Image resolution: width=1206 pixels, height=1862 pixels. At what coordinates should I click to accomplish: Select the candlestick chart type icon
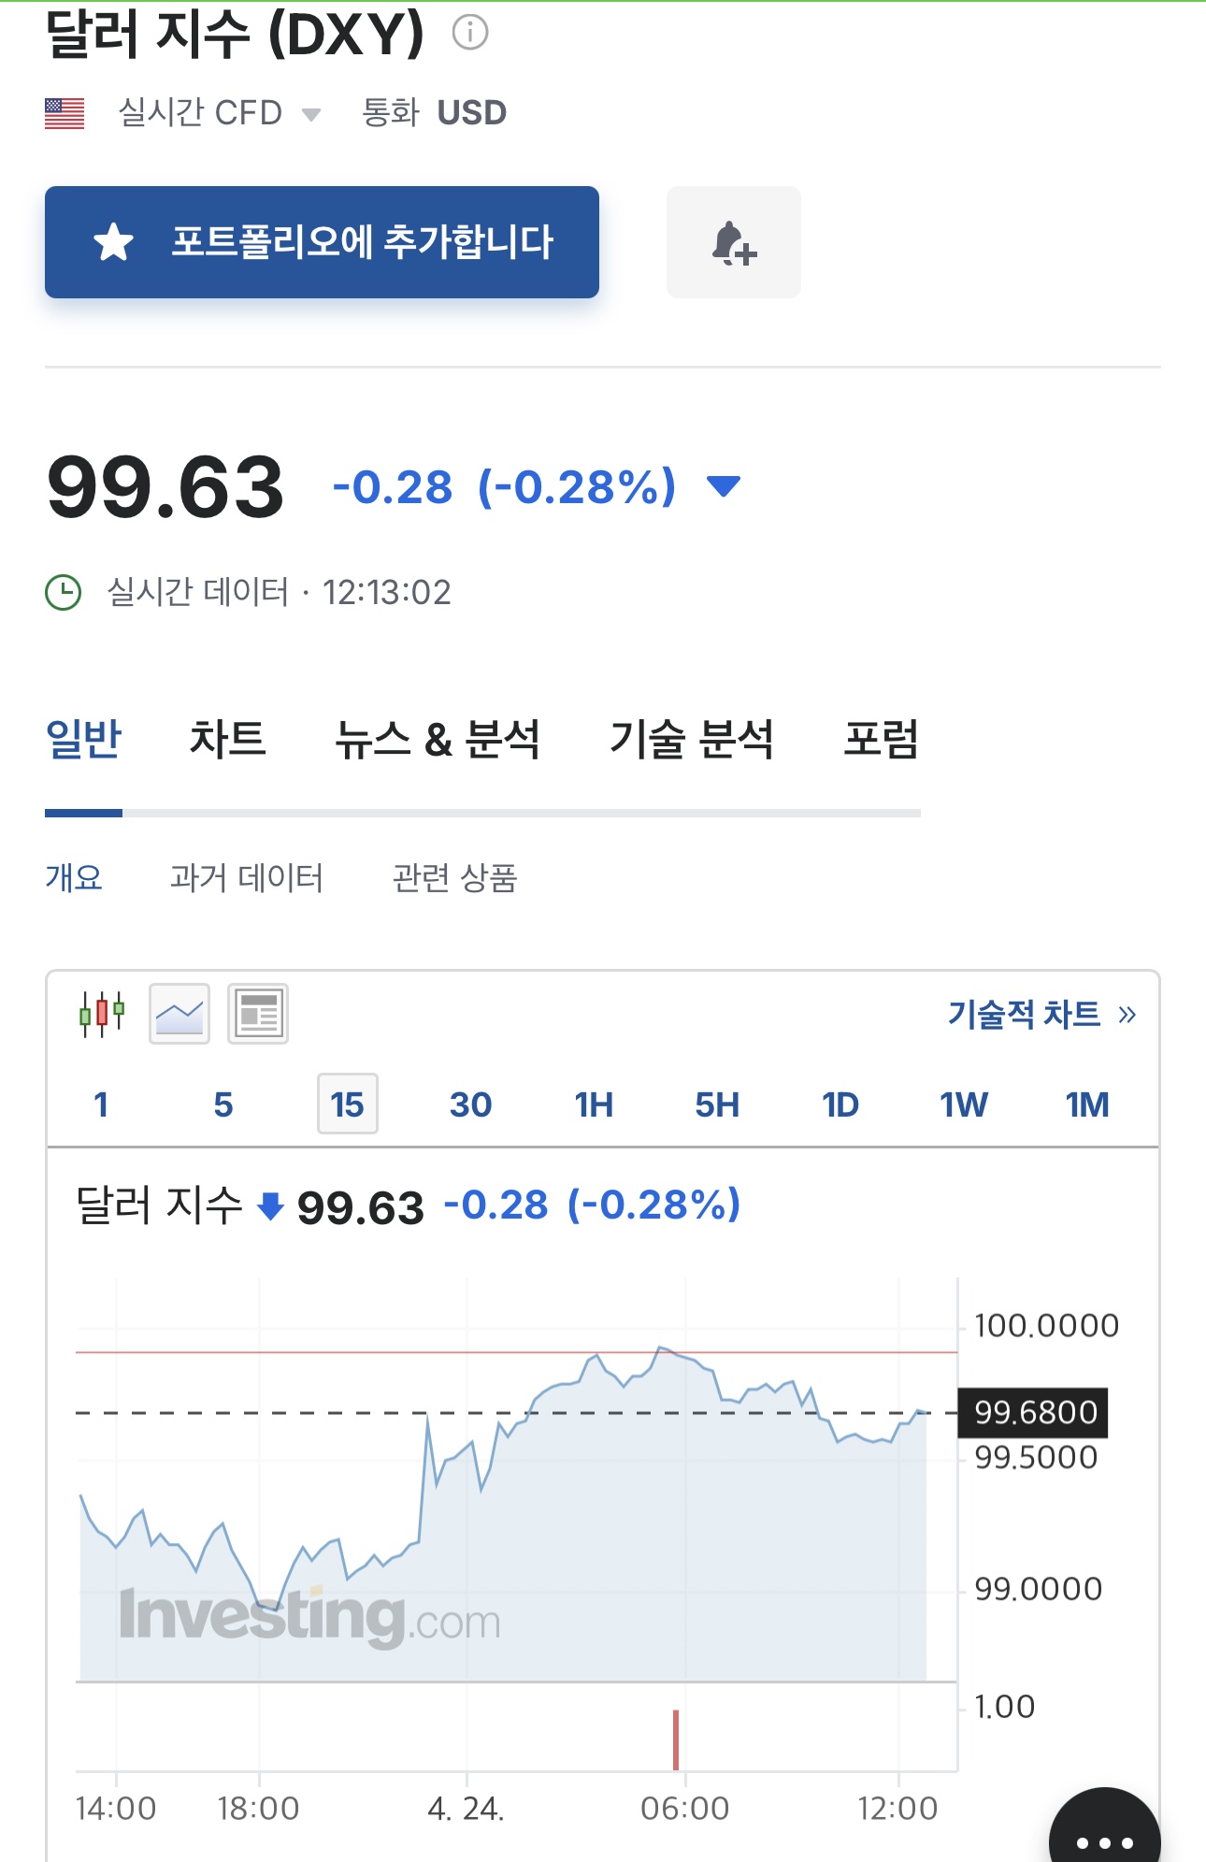[101, 1014]
